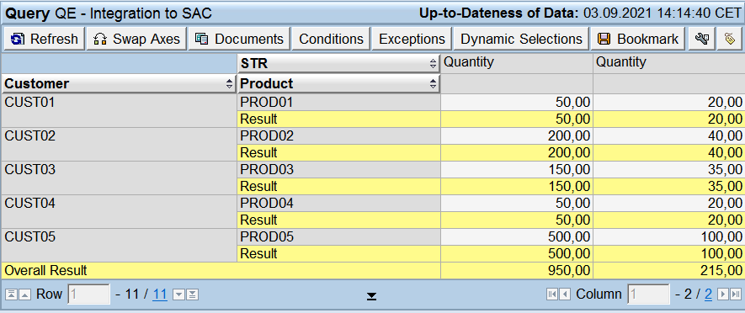Expand the black down arrow at bottom
The image size is (745, 313).
(x=371, y=296)
